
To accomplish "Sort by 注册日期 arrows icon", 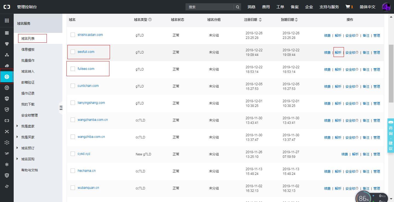I will (260, 20).
